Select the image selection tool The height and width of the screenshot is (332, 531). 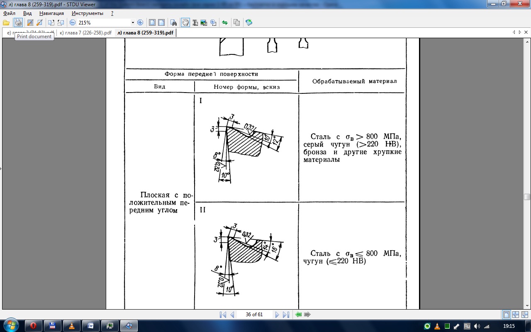pyautogui.click(x=204, y=22)
